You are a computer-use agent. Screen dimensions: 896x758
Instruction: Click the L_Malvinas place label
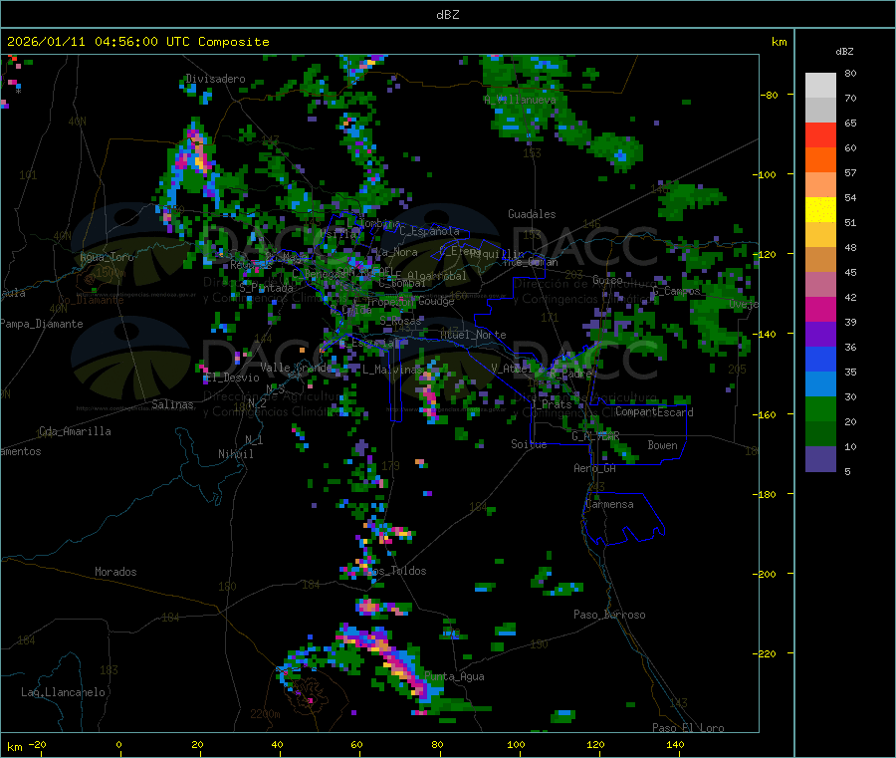[392, 370]
